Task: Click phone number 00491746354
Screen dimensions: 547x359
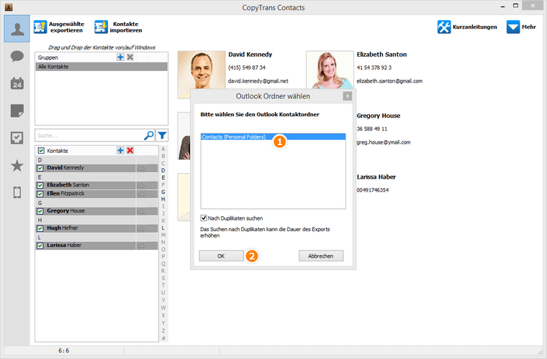Action: (372, 190)
